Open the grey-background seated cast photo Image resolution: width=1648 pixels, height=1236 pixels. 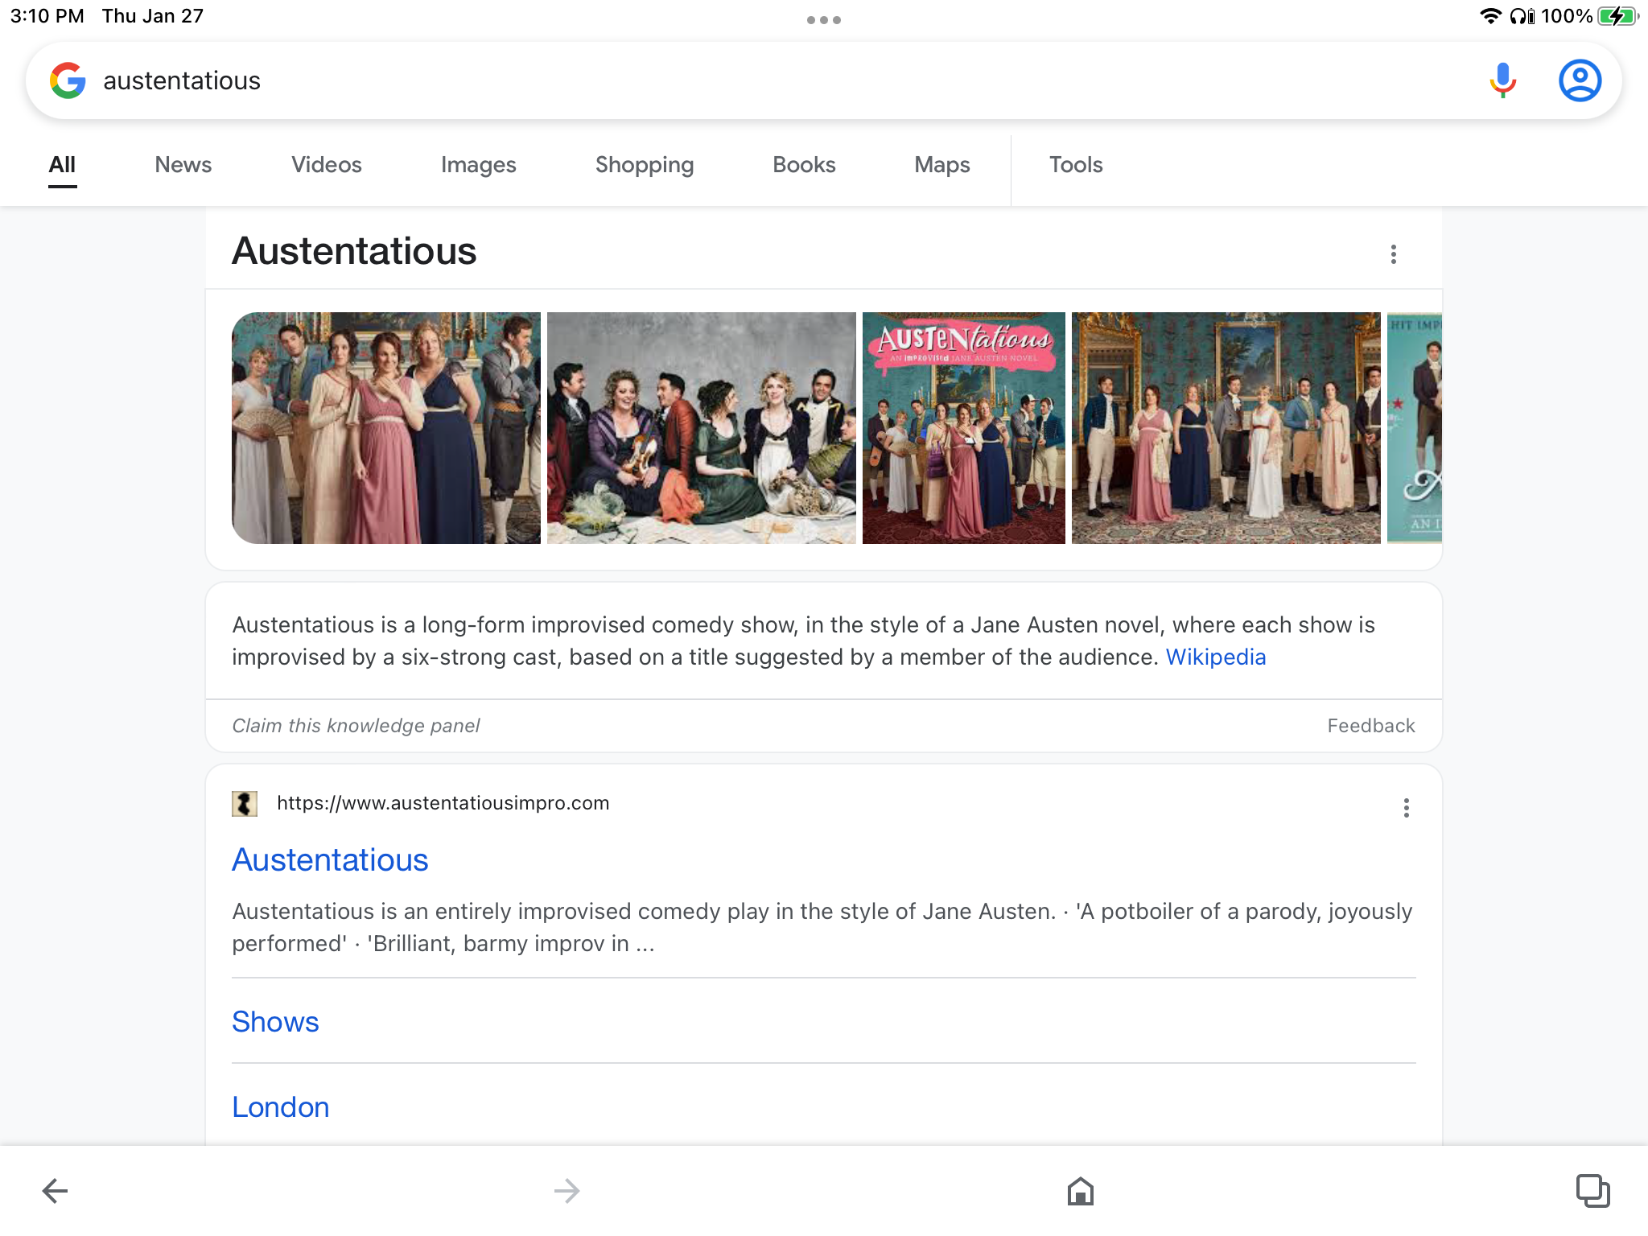click(x=702, y=428)
